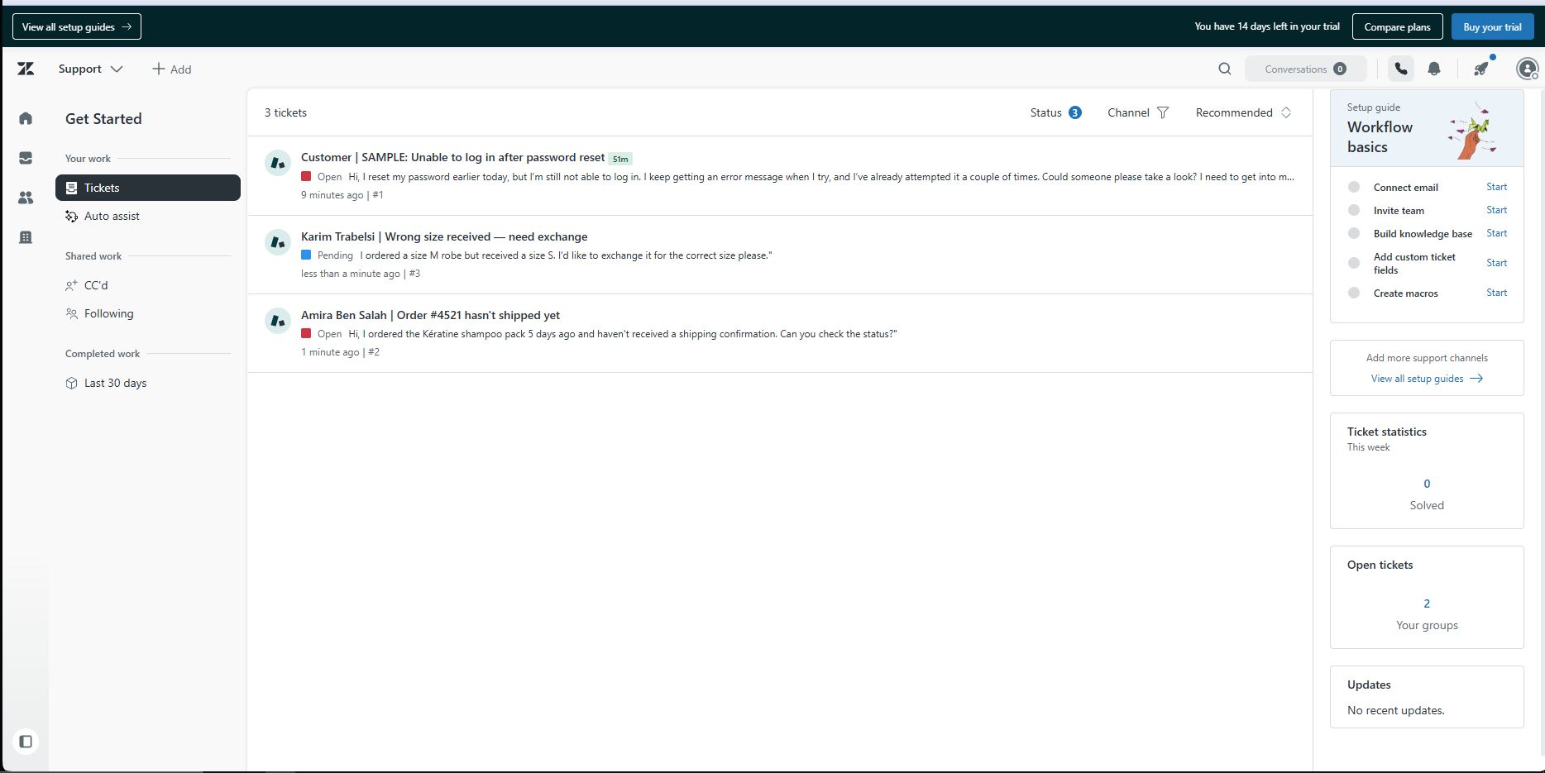Open the Views inbox icon in sidebar
The image size is (1545, 773).
point(26,158)
